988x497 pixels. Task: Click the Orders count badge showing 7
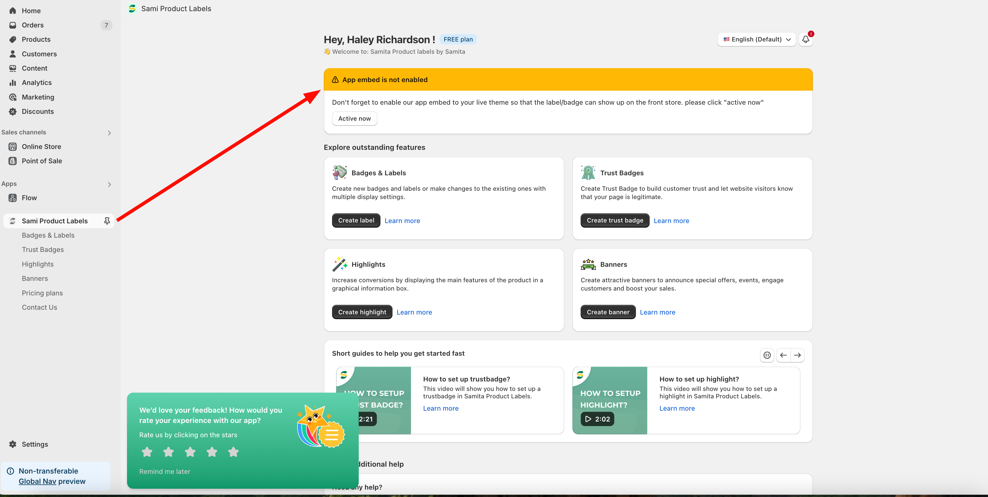[106, 25]
